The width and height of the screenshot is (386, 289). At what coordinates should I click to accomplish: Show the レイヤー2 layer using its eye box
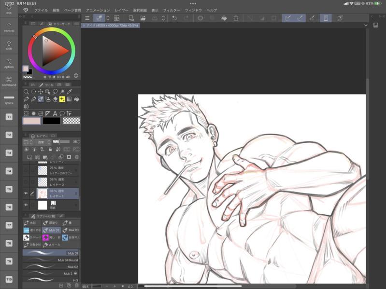[26, 182]
